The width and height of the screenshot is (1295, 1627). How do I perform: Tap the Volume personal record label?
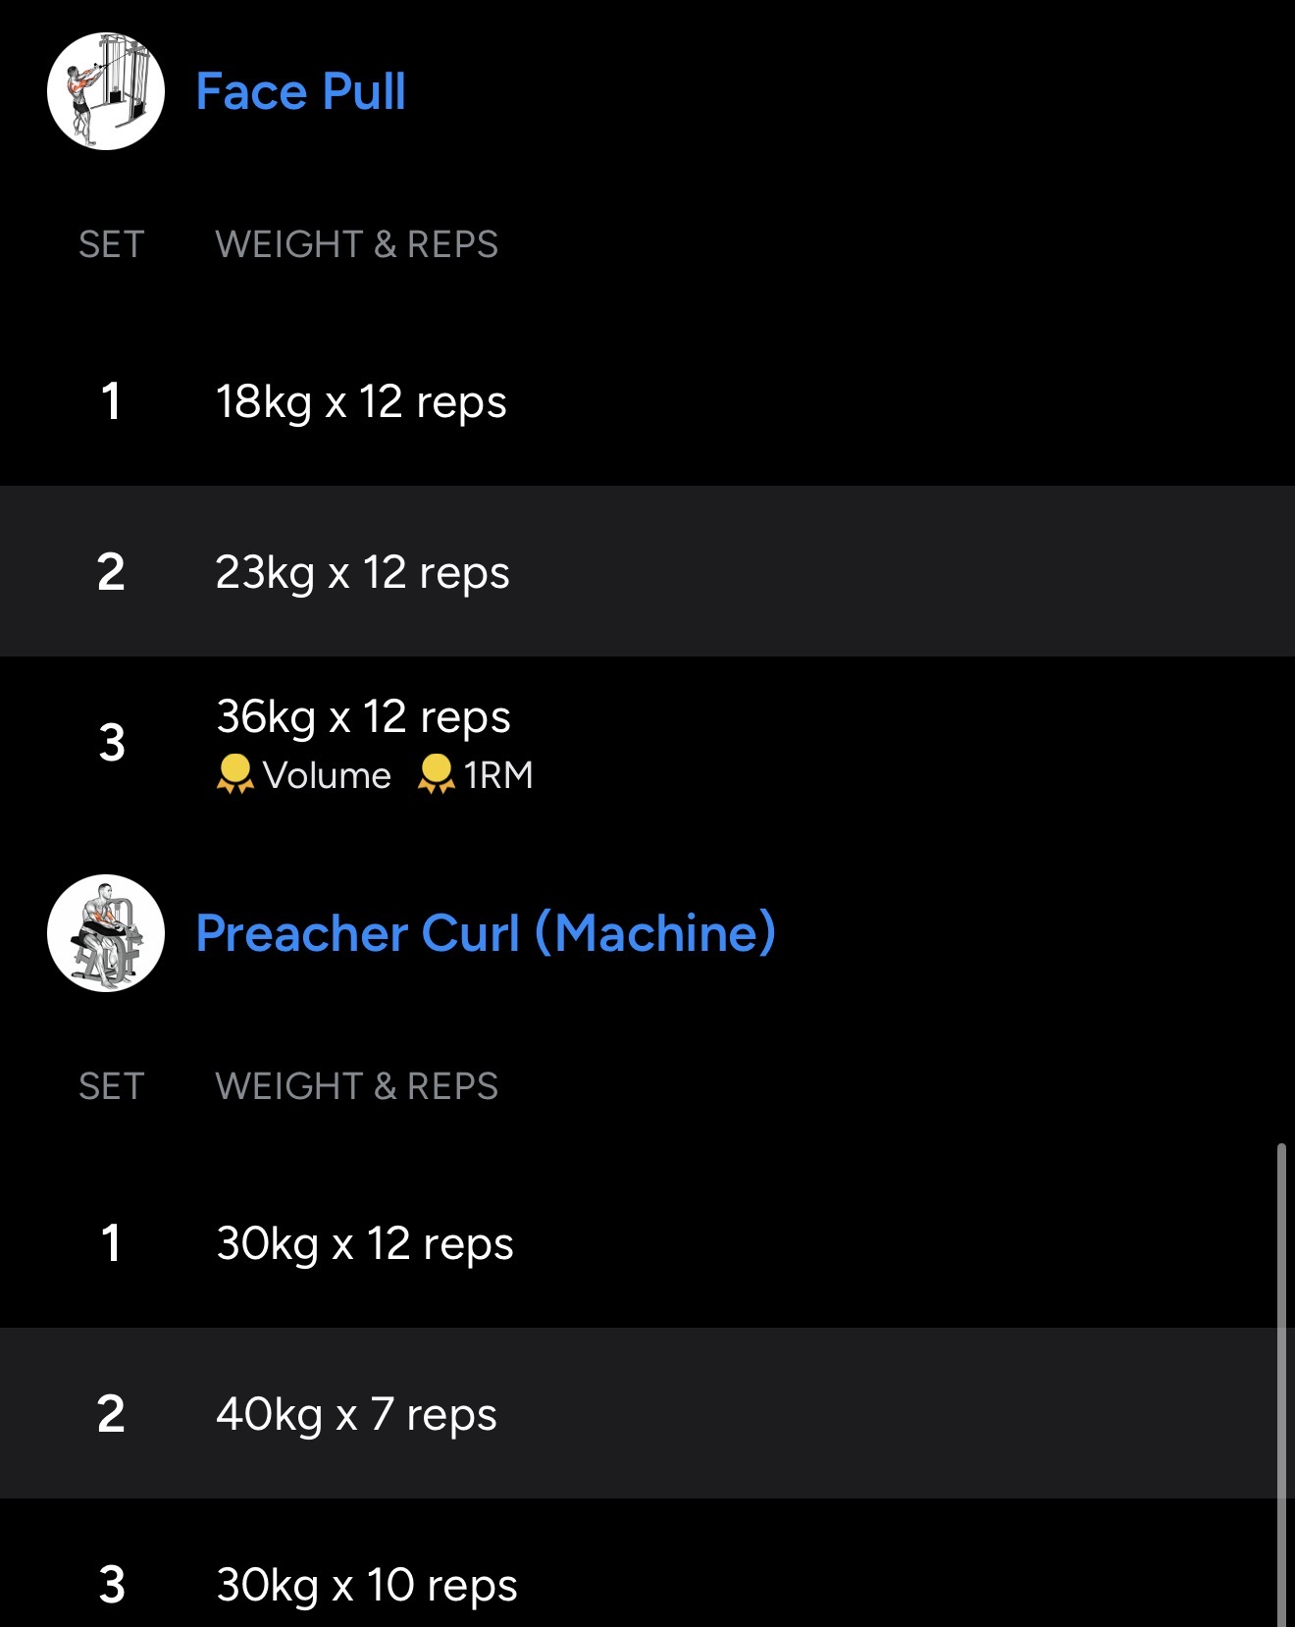(x=327, y=775)
